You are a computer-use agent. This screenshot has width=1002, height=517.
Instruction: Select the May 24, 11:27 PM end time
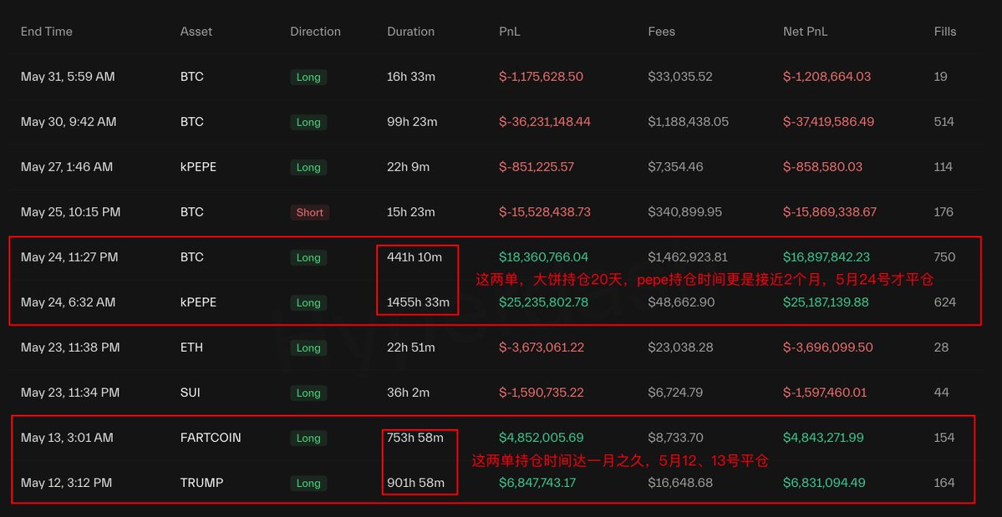[x=69, y=257]
